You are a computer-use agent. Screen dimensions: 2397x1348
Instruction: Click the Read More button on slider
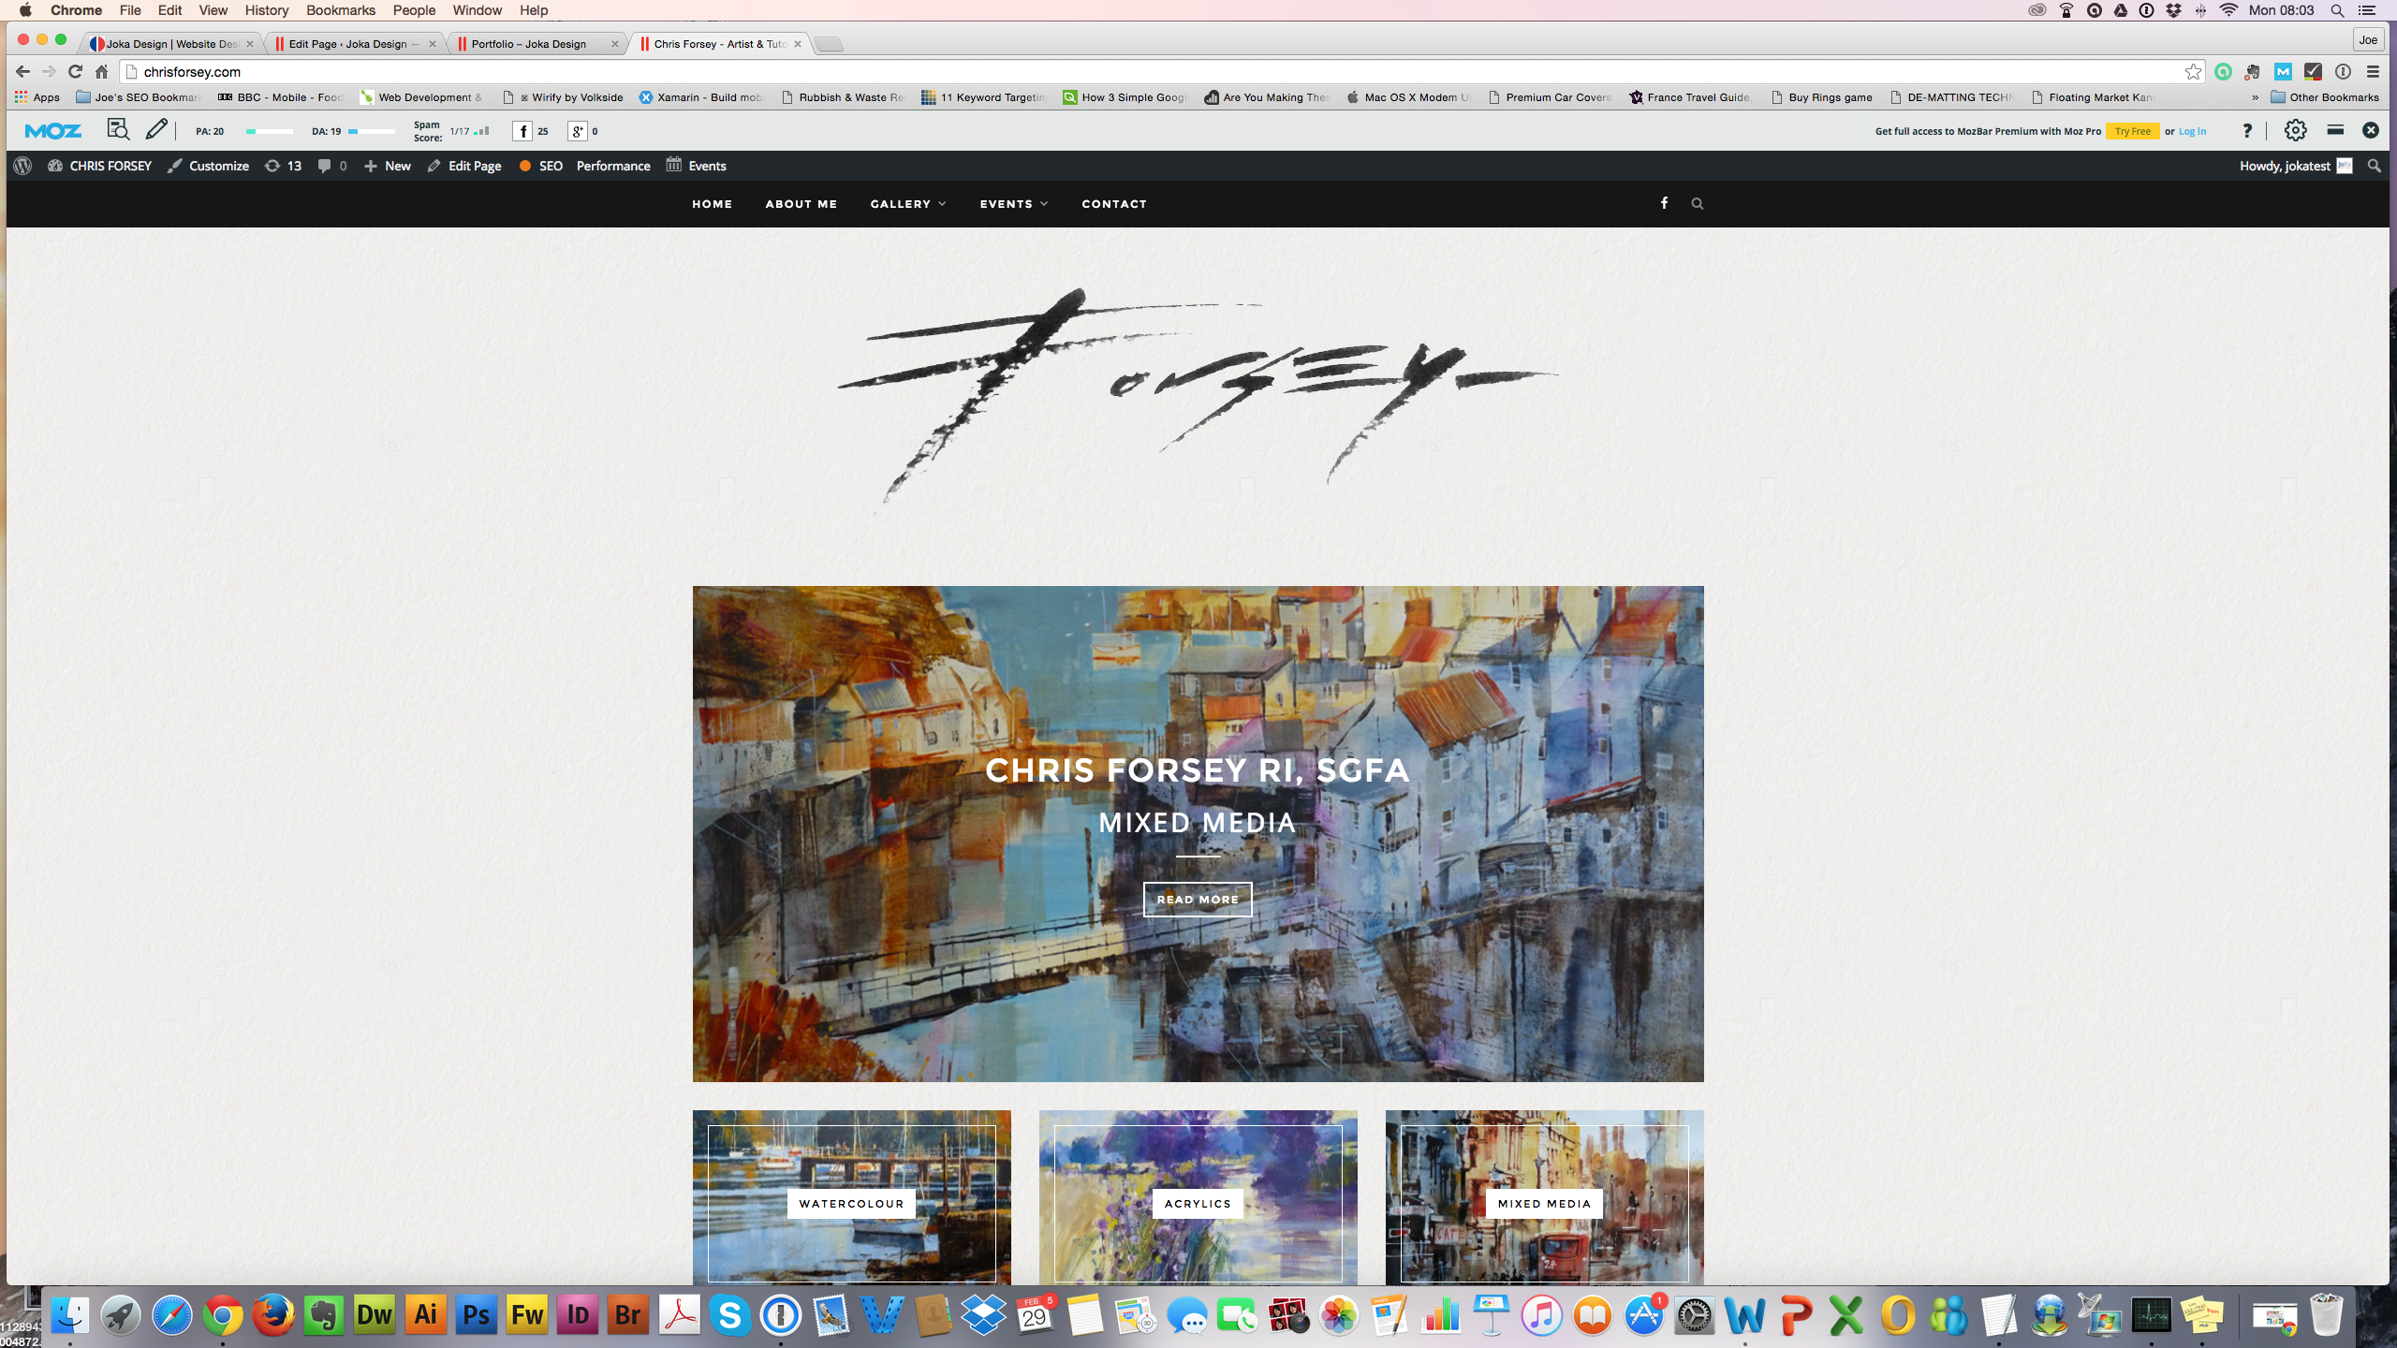point(1198,899)
